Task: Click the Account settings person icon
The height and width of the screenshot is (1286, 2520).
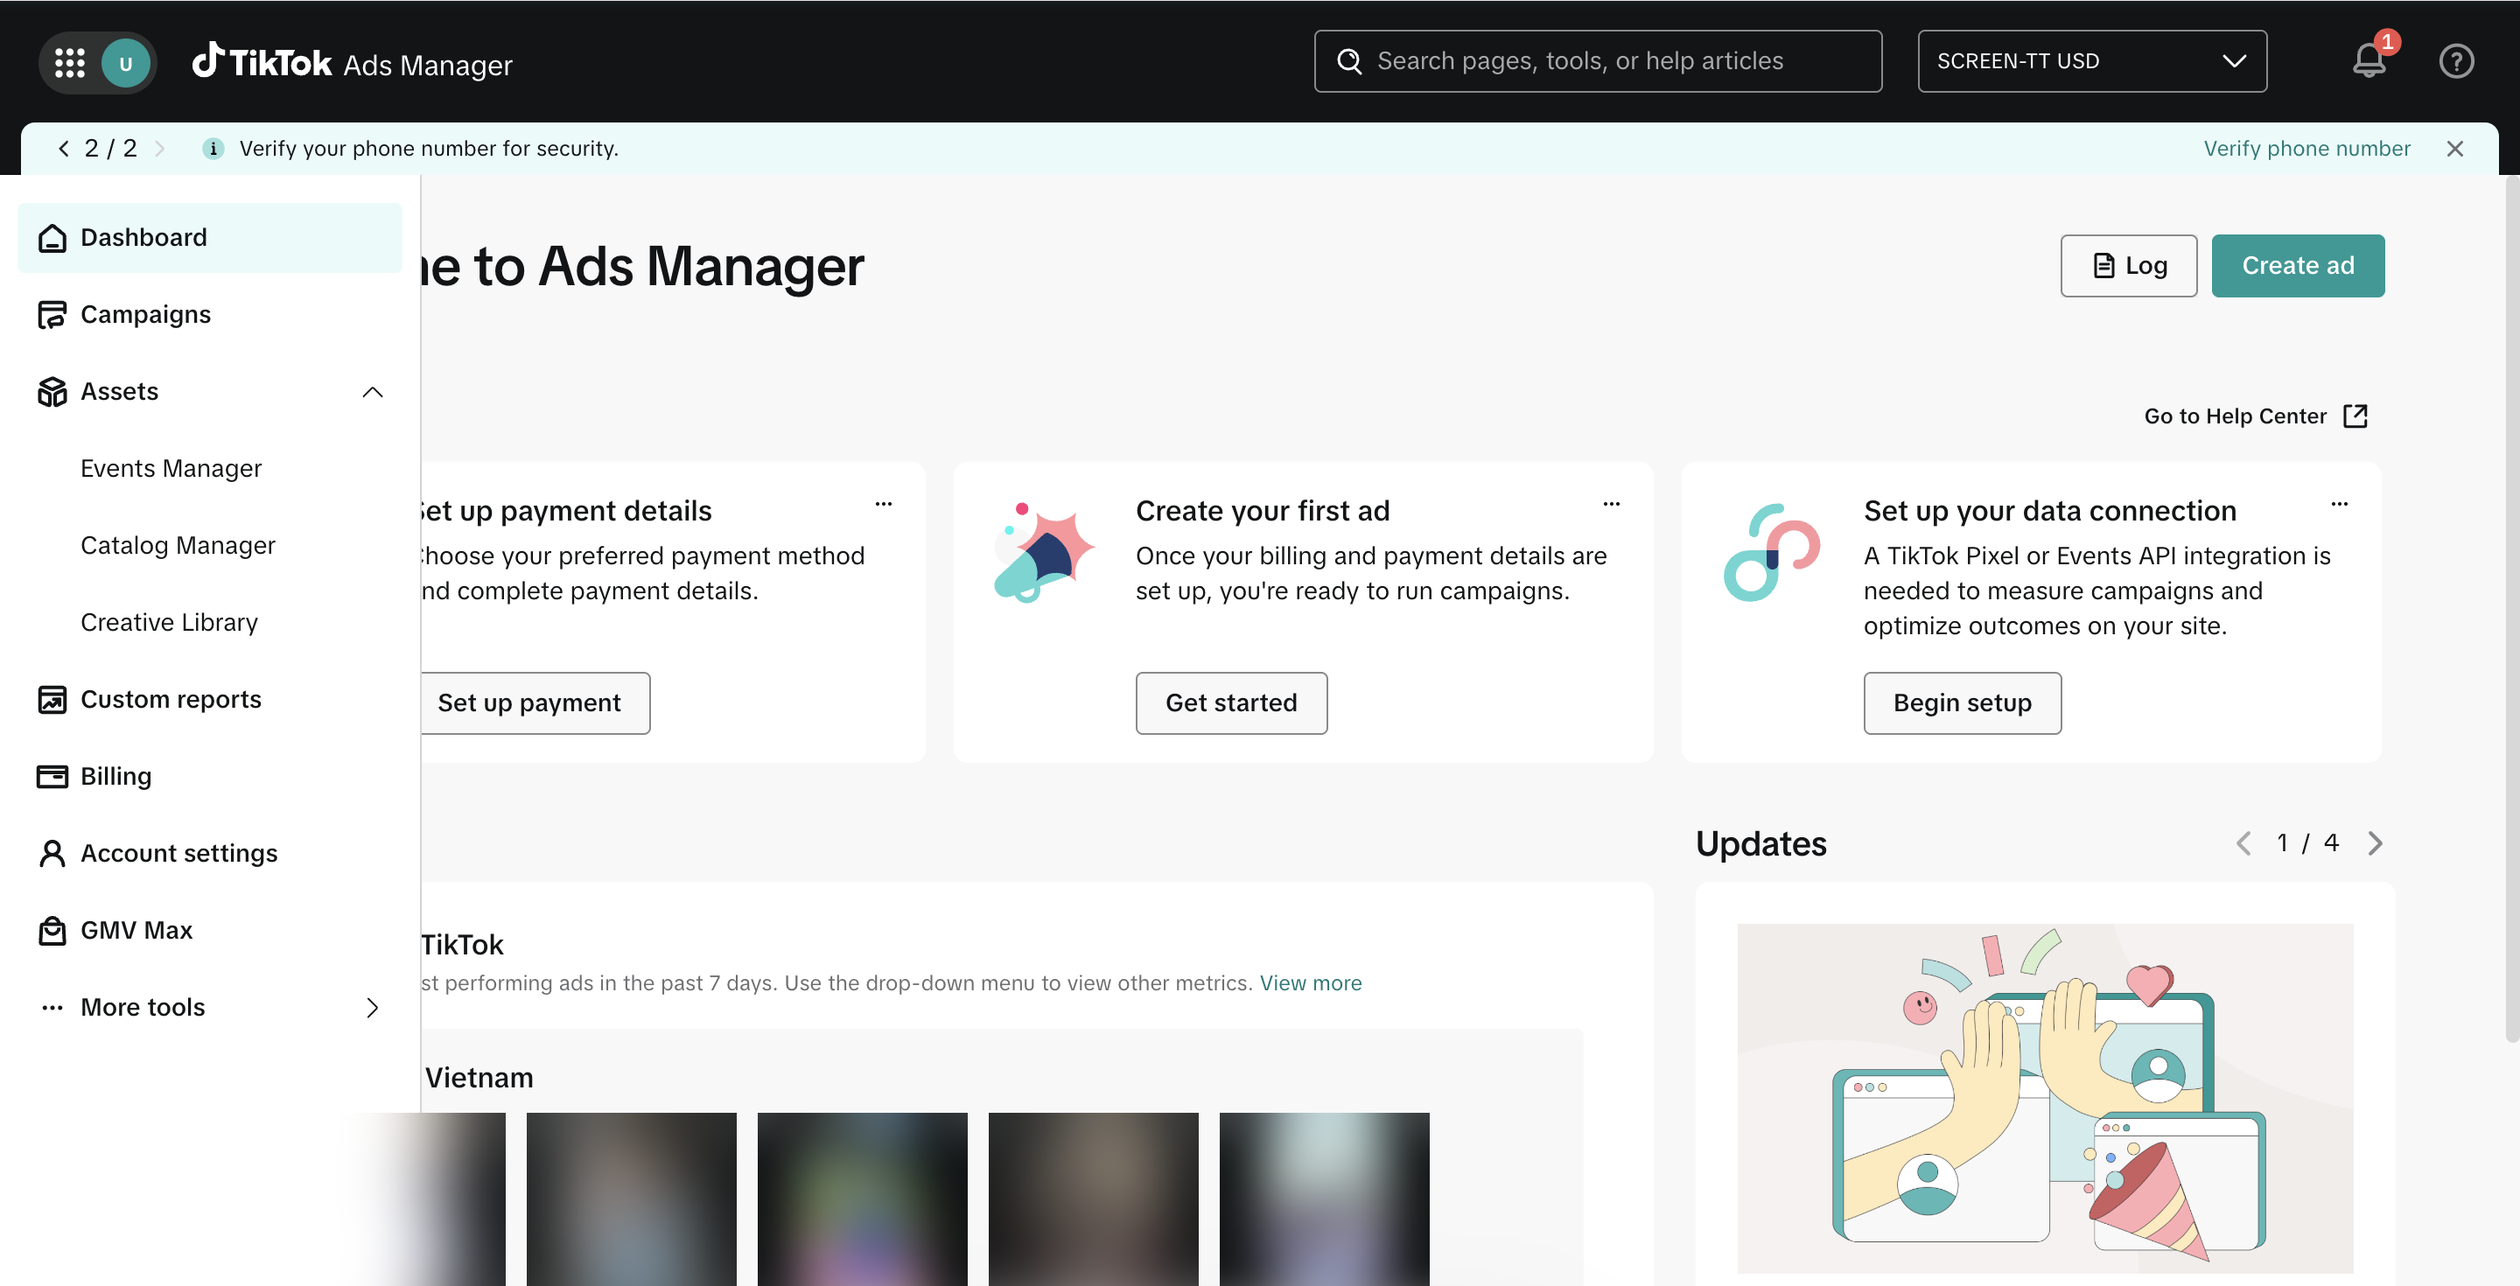Action: pos(52,854)
